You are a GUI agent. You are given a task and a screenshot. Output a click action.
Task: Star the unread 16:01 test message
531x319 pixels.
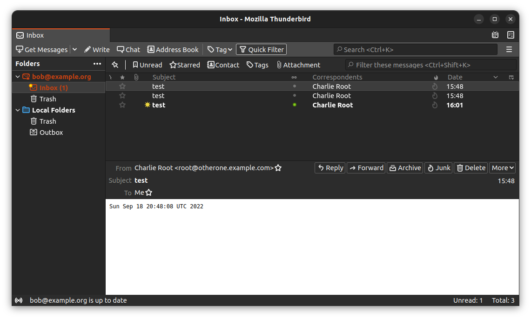(x=122, y=105)
